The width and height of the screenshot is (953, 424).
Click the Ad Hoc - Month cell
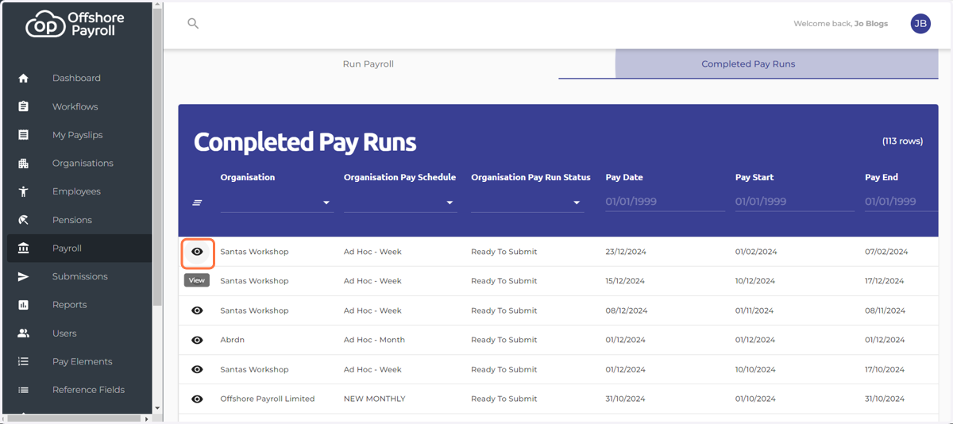click(374, 340)
